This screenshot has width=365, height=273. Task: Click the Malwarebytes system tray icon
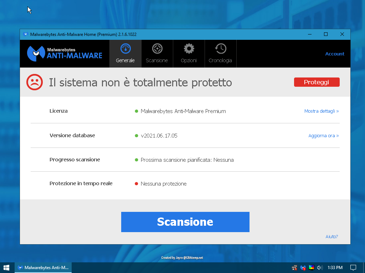click(303, 268)
